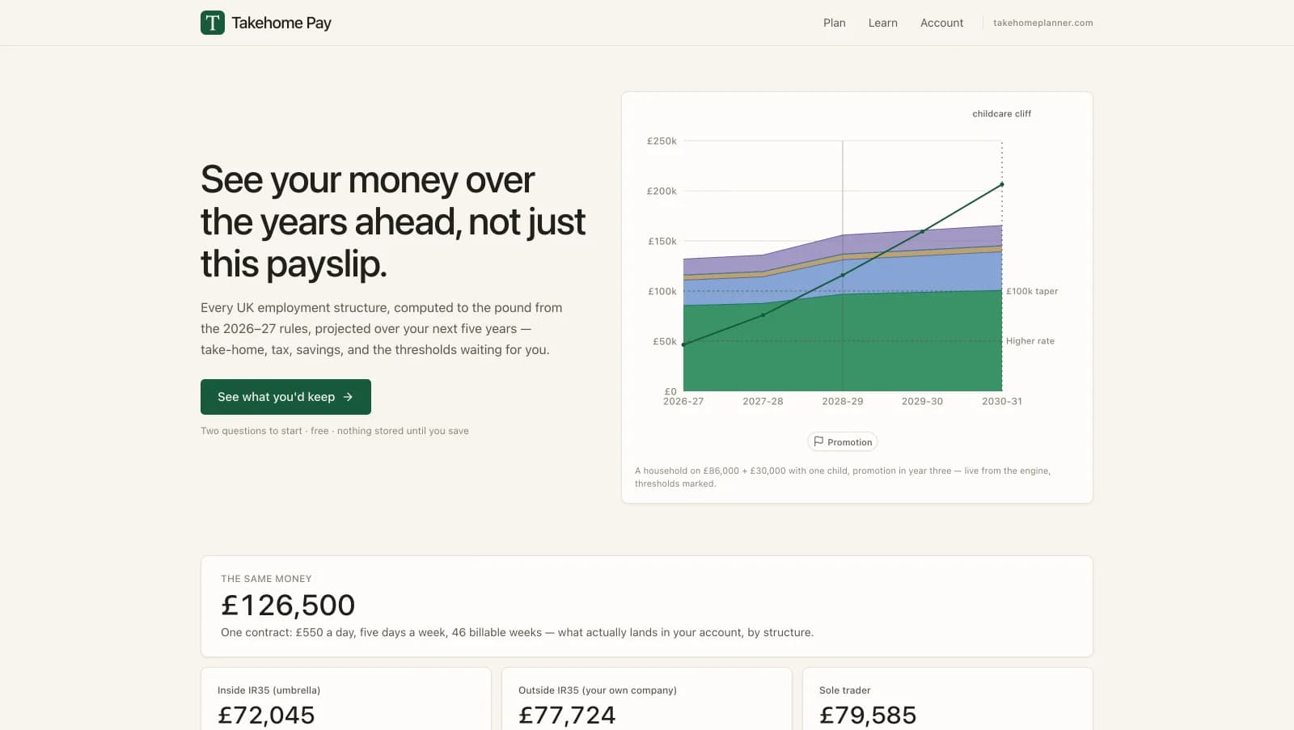The image size is (1294, 730).
Task: Click THE SAME MONEY heading
Action: point(266,579)
